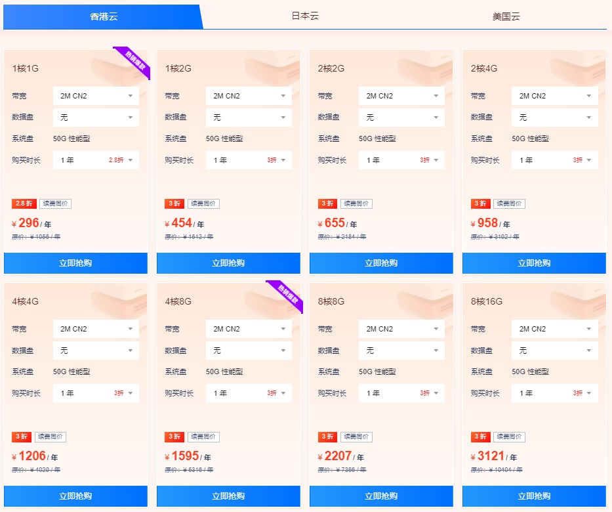
Task: Switch to the 香港云 tab
Action: pos(103,17)
